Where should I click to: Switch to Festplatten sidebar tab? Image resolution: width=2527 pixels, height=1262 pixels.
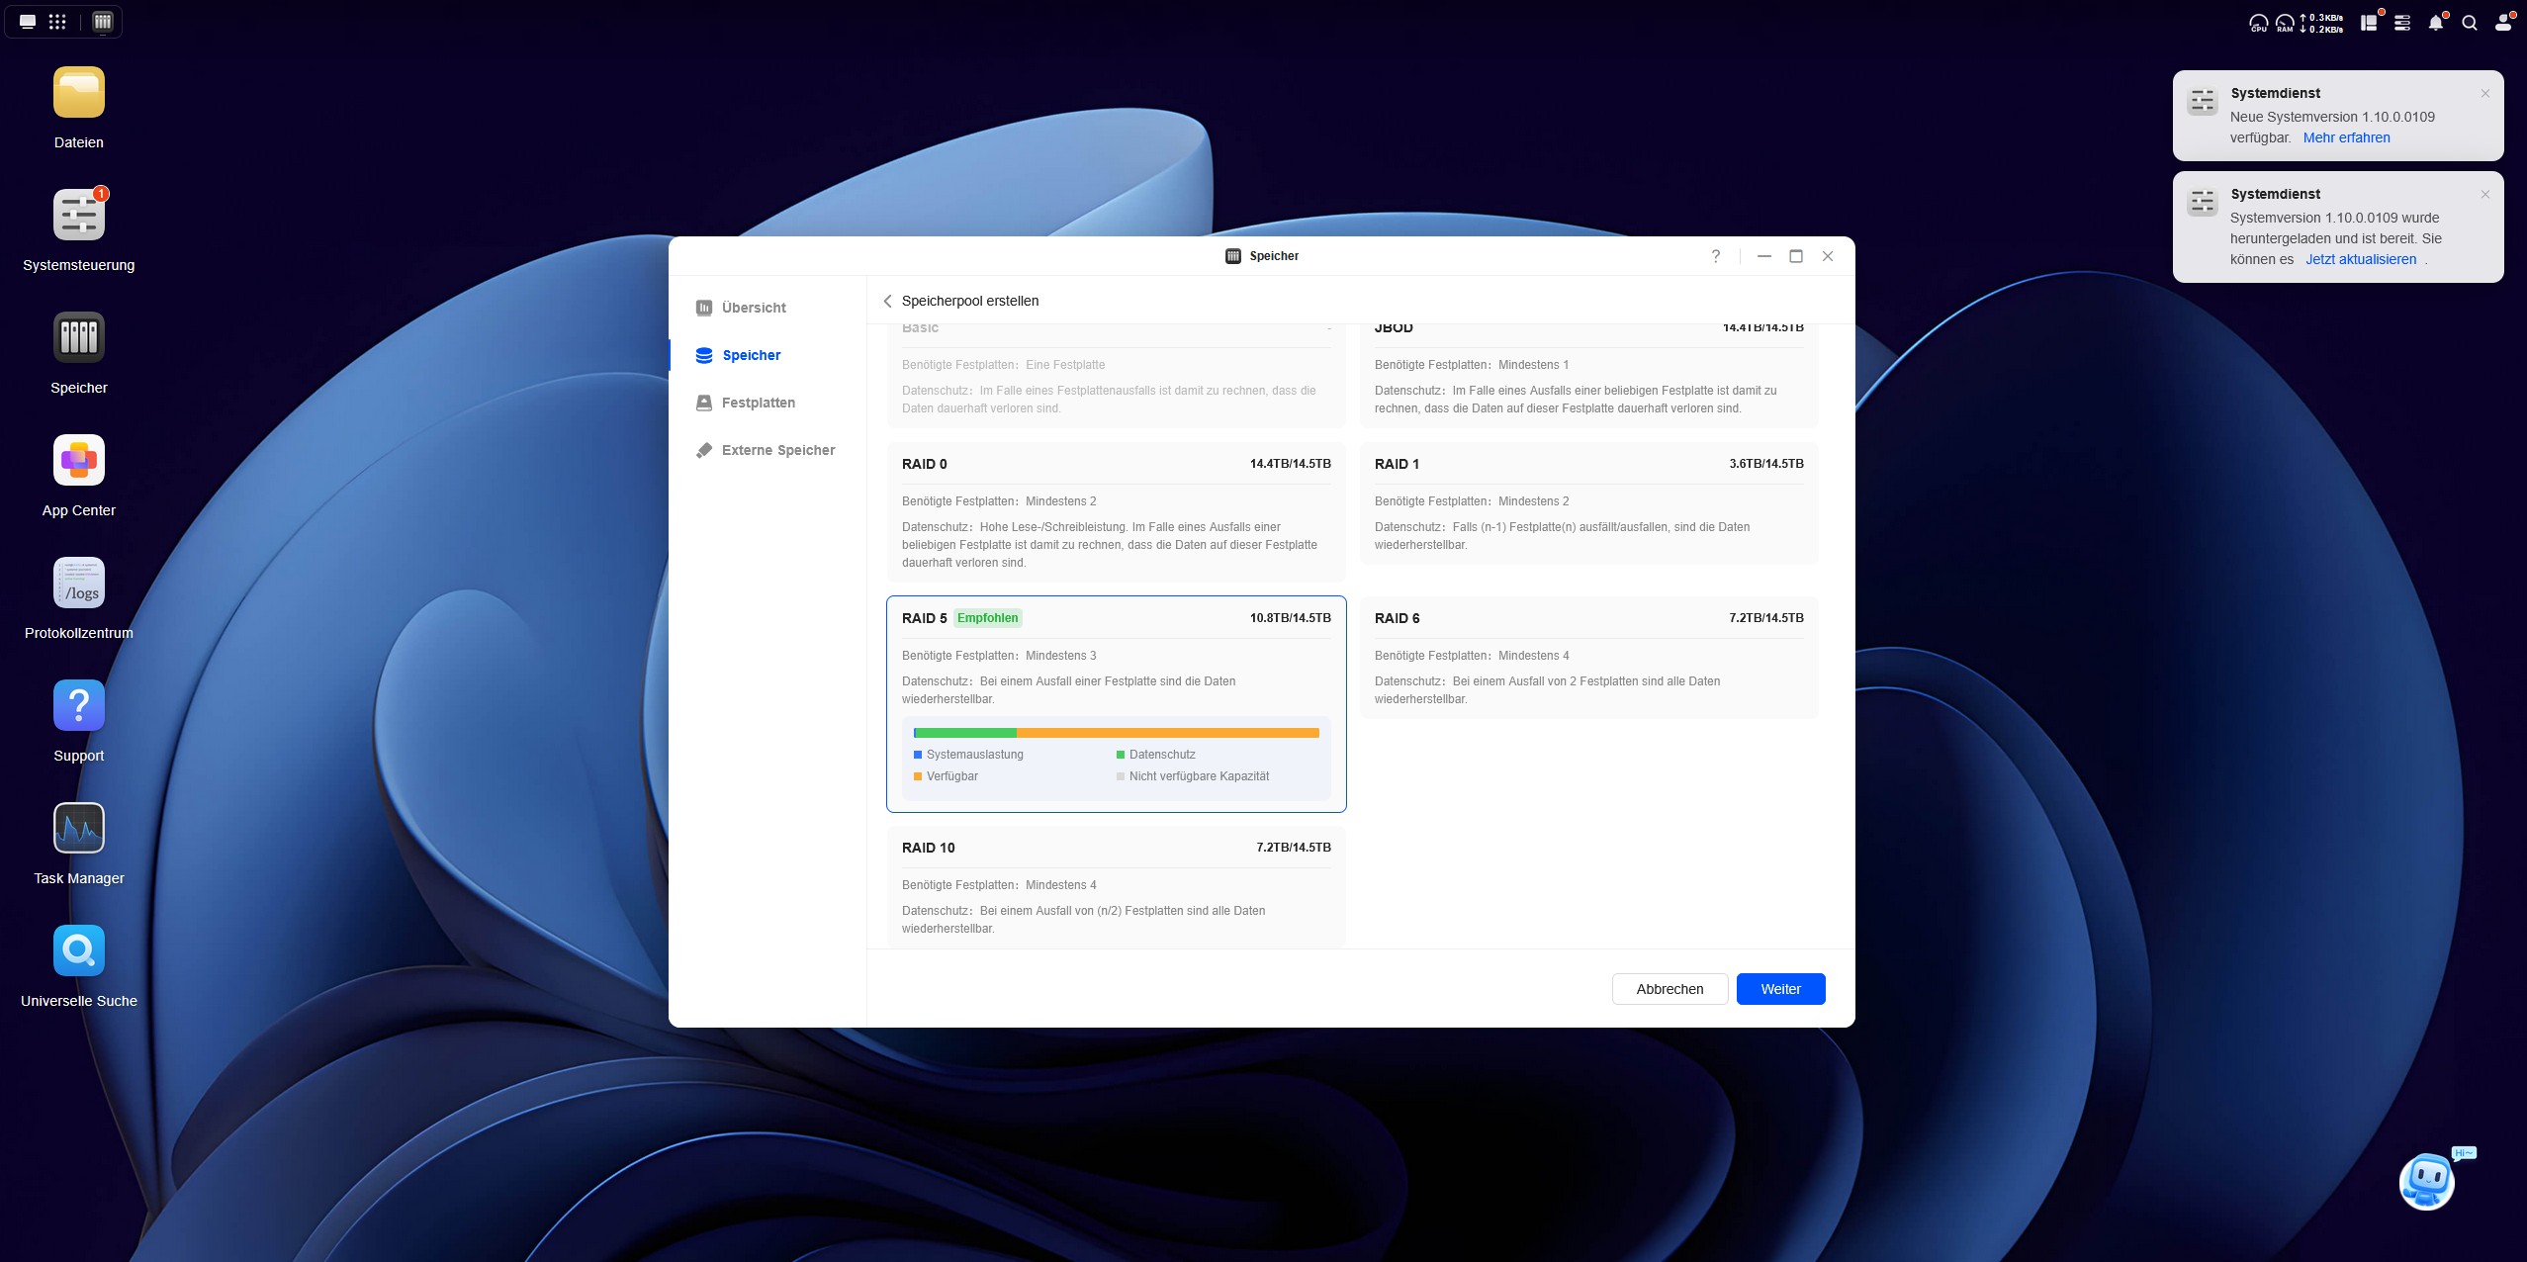[758, 403]
